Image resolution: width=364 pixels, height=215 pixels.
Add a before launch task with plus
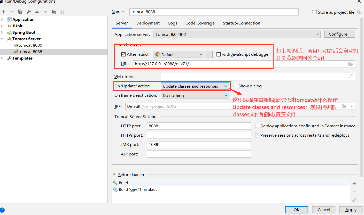pyautogui.click(x=354, y=183)
